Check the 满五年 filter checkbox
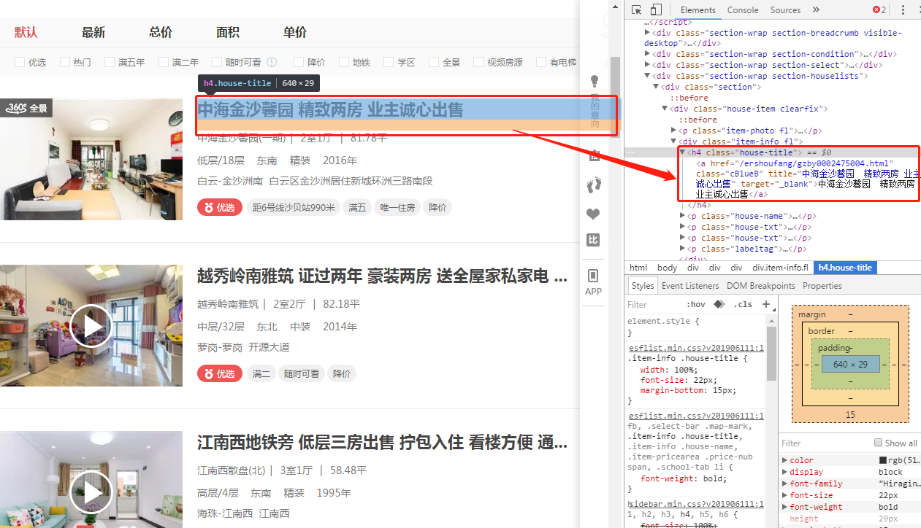Screen dimensions: 921x528 pos(110,63)
